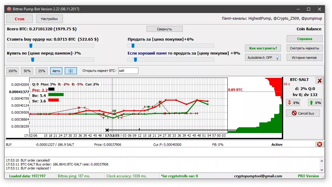Set buy amount to 25%

[x=42, y=71]
